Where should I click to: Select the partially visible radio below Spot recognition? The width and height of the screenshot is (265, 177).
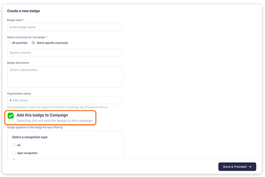click(x=14, y=159)
